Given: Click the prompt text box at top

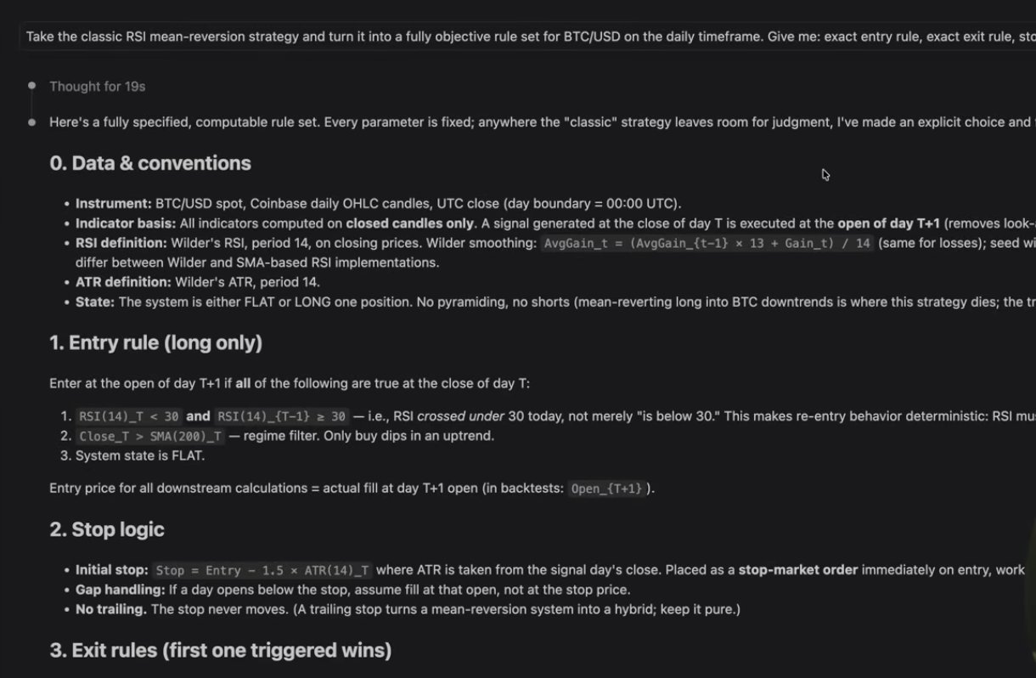Looking at the screenshot, I should point(526,37).
